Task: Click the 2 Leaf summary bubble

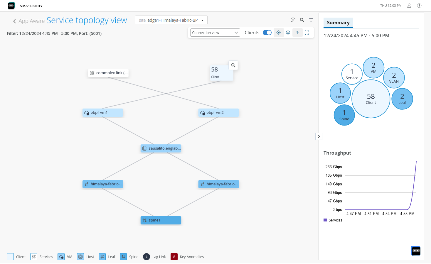Action: [x=402, y=99]
